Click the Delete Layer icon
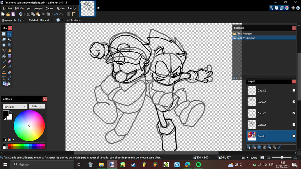Viewport: 301px width, 169px height. point(254,147)
